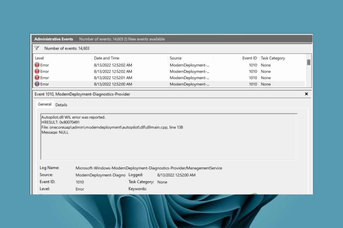Click the events list scrollbar thumb

(309, 62)
